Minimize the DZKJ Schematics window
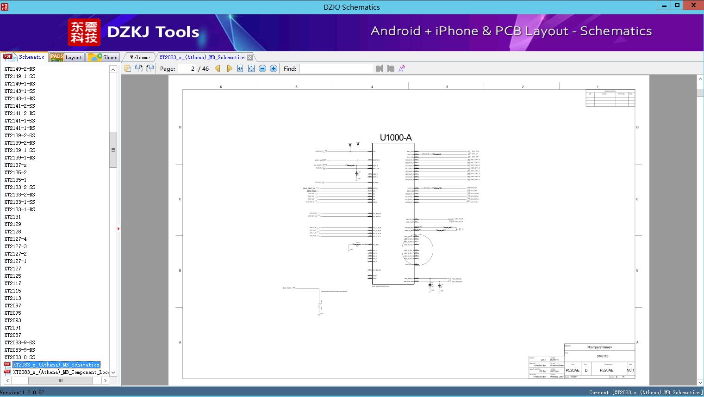704x397 pixels. [x=664, y=6]
